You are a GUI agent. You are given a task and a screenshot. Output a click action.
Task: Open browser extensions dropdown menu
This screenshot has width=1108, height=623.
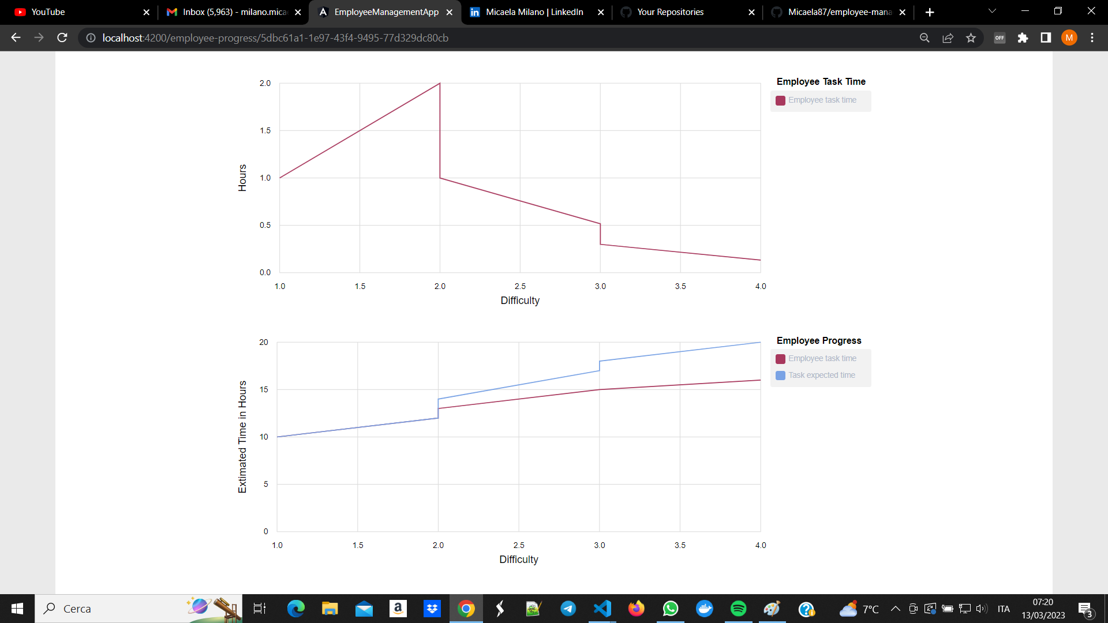(1023, 38)
